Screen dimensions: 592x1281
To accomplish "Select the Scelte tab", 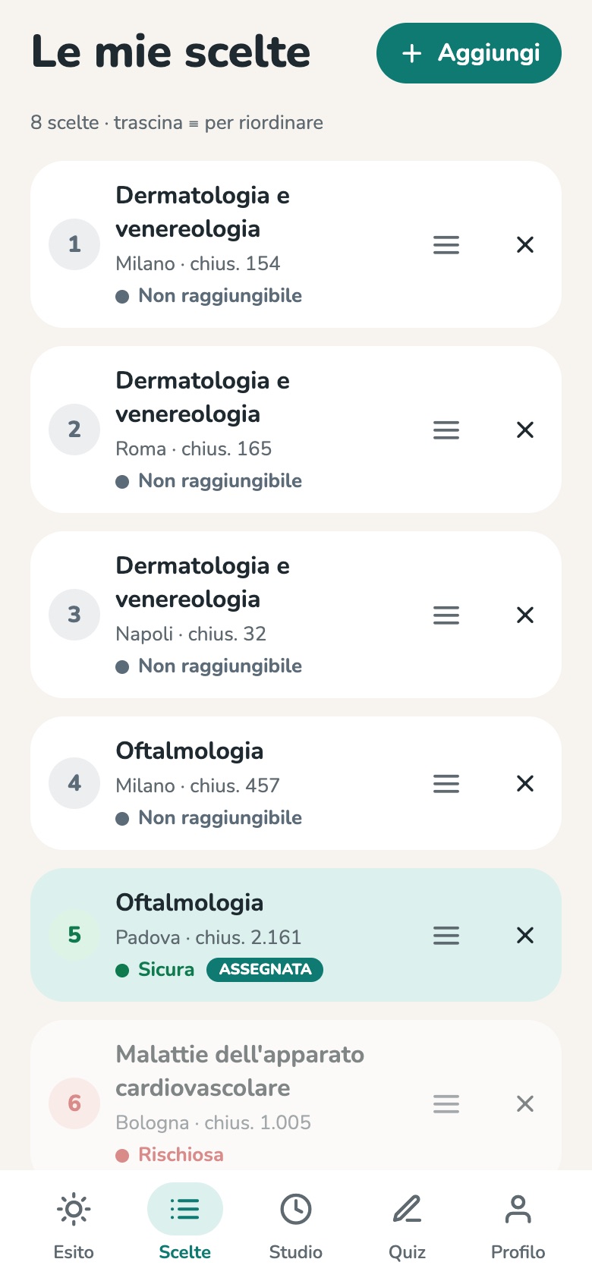I will (x=185, y=1226).
